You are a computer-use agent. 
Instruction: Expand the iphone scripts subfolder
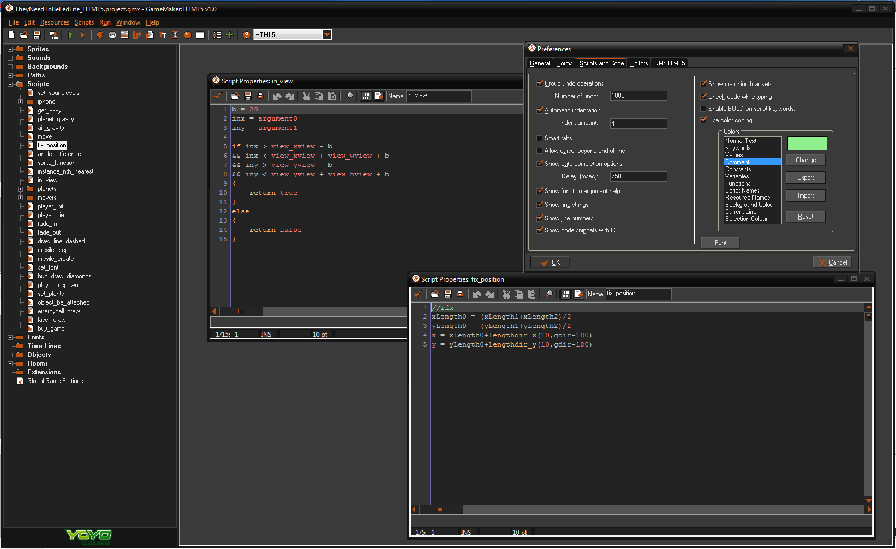(x=20, y=102)
